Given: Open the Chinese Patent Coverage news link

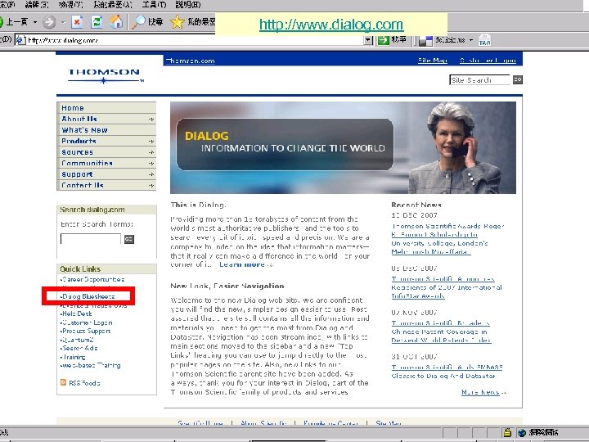Looking at the screenshot, I should pyautogui.click(x=441, y=331).
